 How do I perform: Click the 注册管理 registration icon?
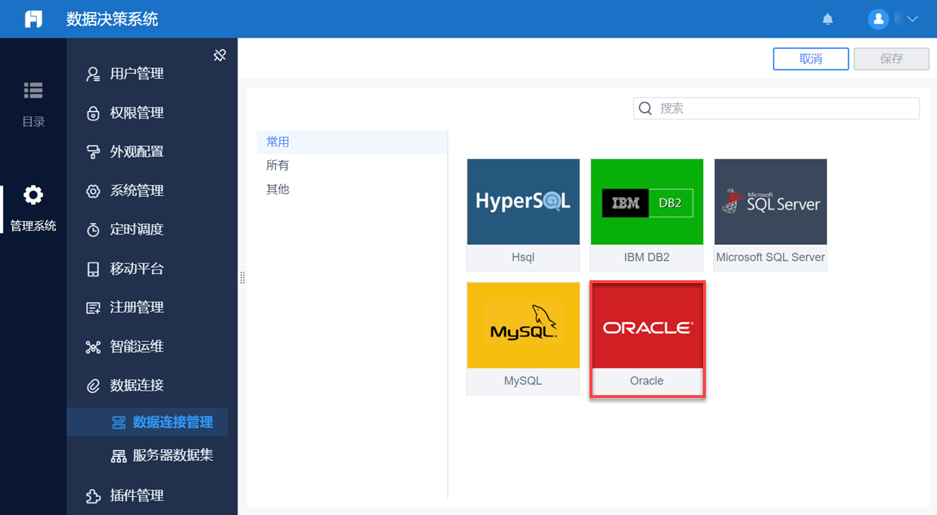coord(93,308)
